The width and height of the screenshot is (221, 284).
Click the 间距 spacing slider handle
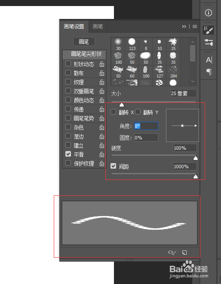[x=196, y=176]
